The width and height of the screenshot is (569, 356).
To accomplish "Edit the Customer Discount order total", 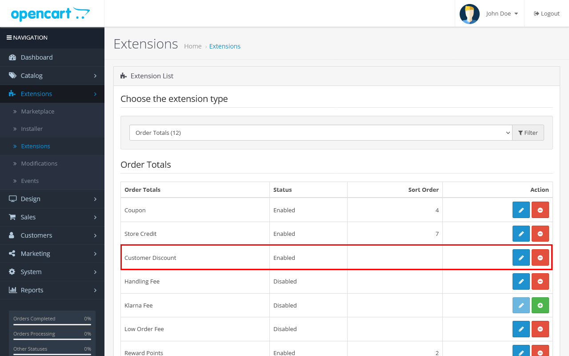I will click(521, 258).
